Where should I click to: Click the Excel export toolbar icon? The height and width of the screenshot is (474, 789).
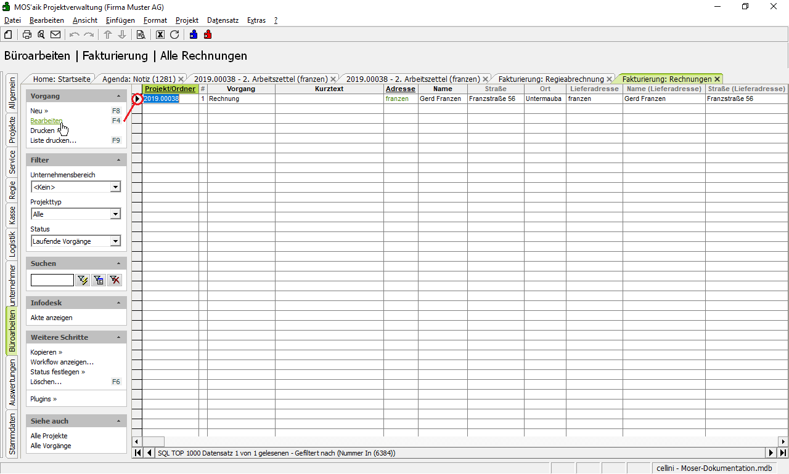click(x=160, y=34)
